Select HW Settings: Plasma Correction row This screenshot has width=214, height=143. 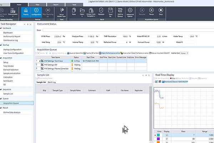pos(91,69)
